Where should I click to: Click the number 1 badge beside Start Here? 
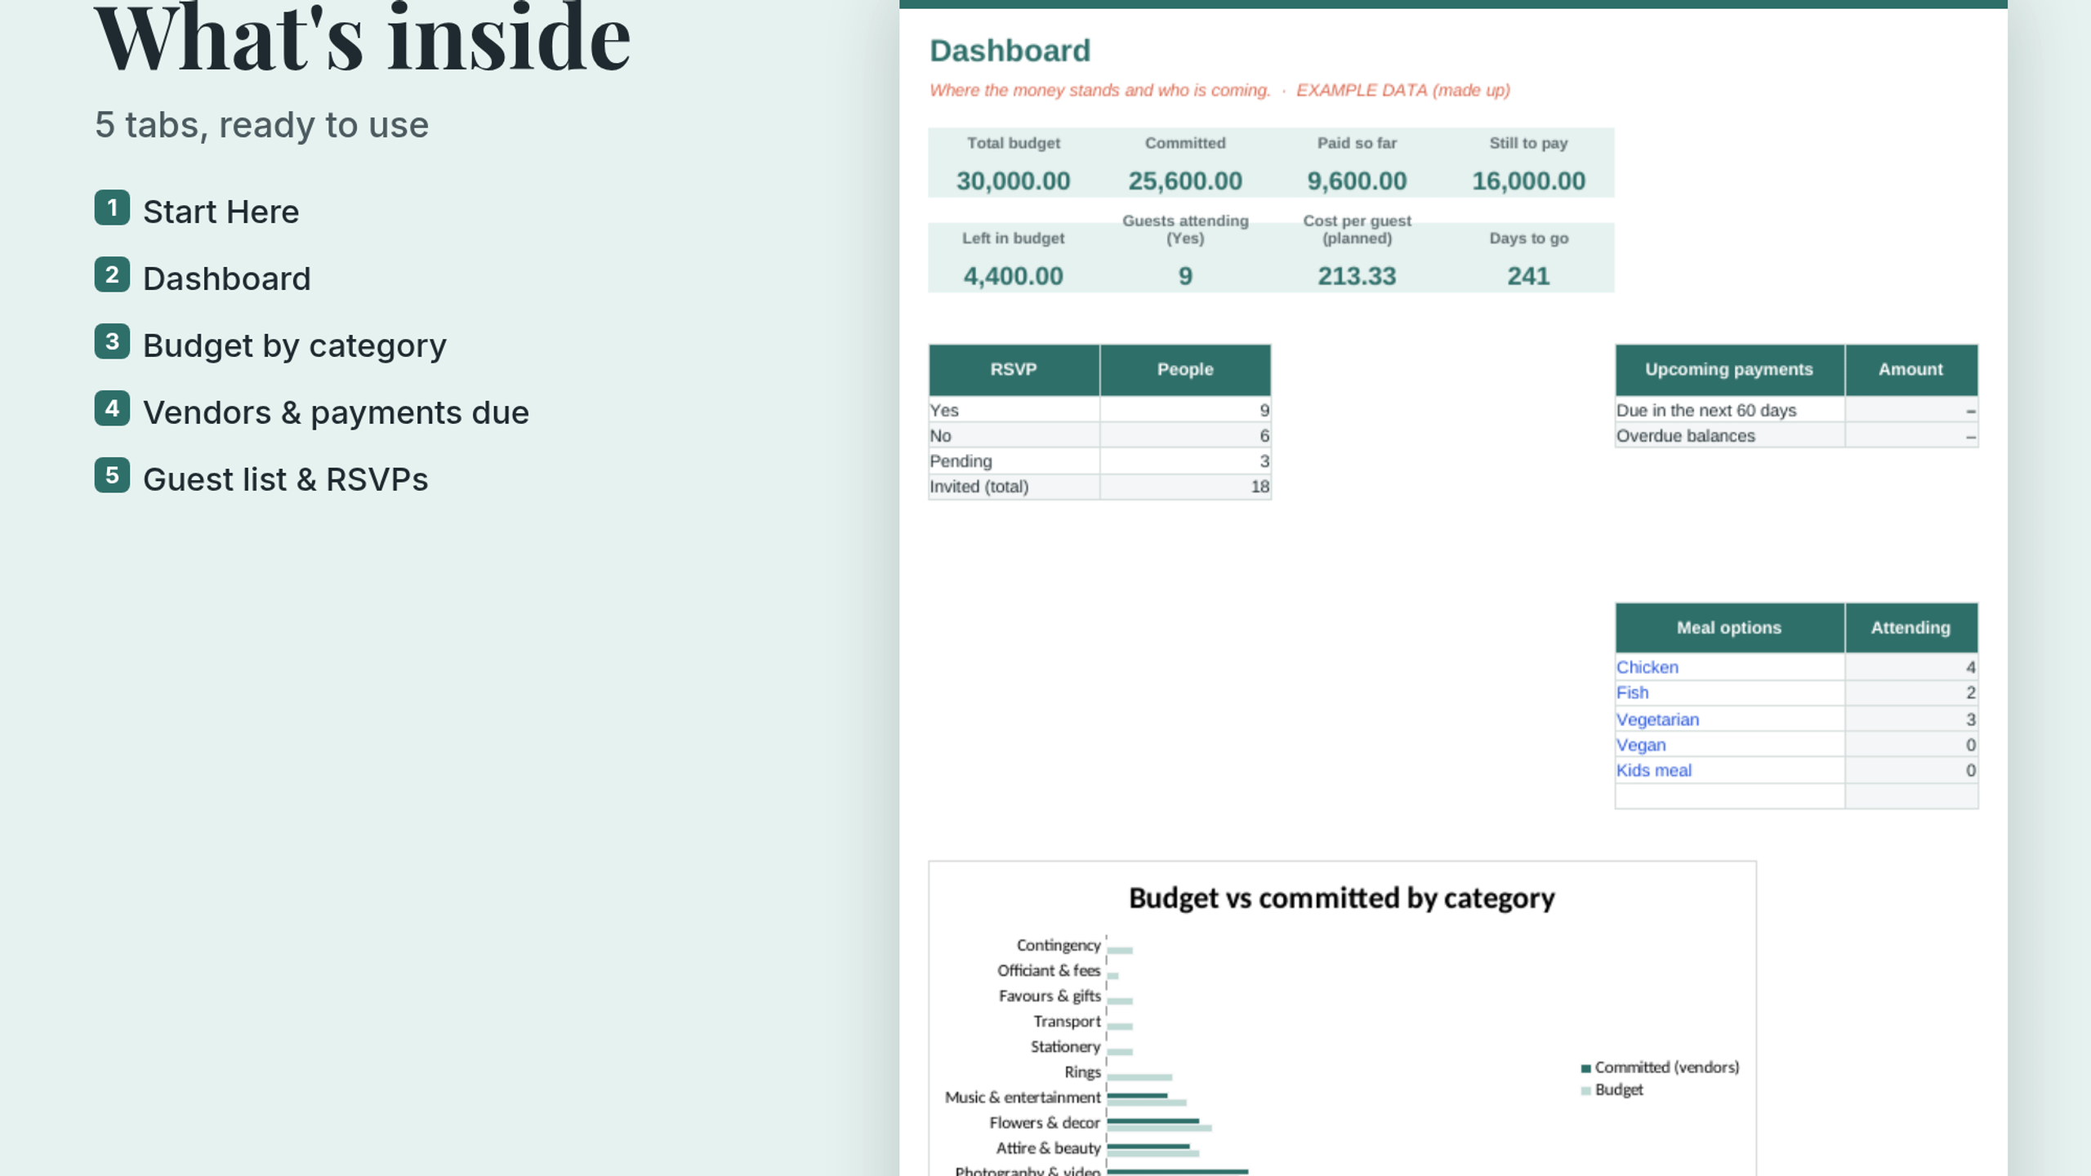[x=112, y=208]
